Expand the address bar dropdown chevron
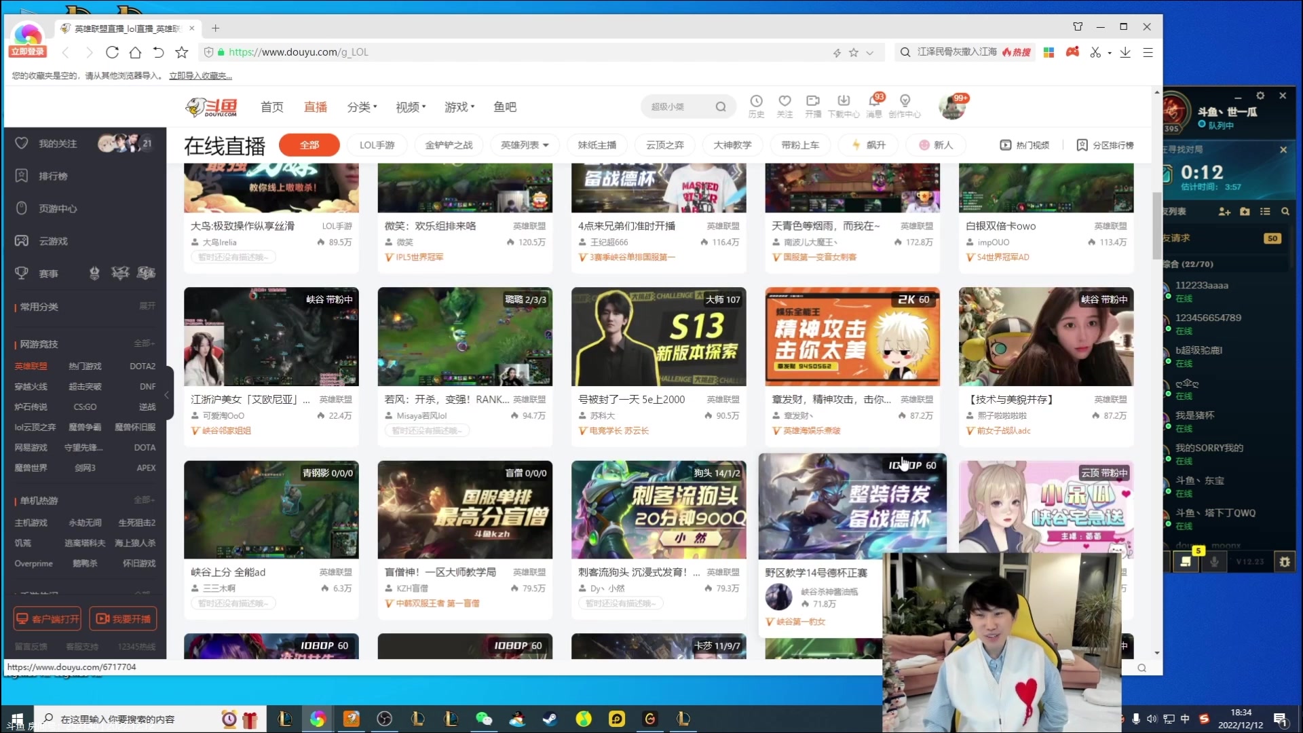Image resolution: width=1303 pixels, height=733 pixels. (x=869, y=52)
